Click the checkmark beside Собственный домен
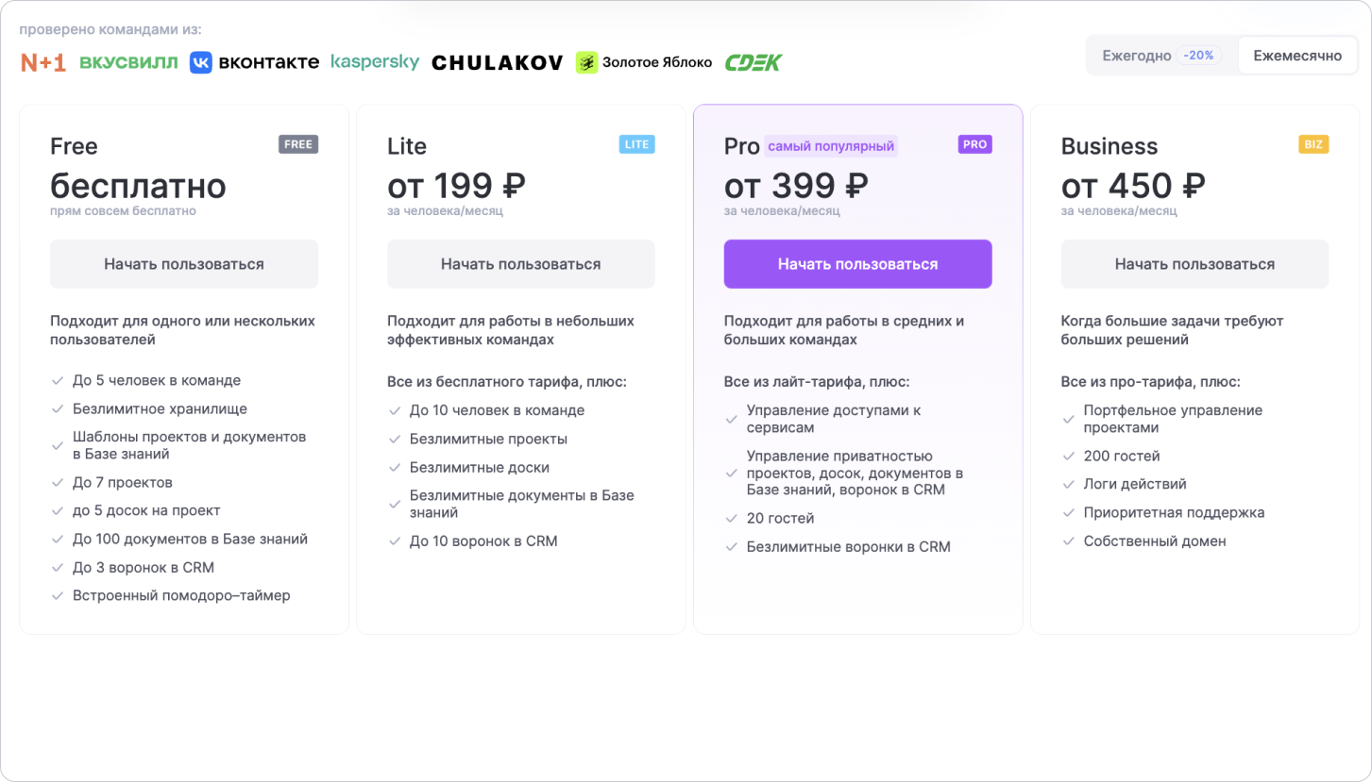 coord(1069,541)
